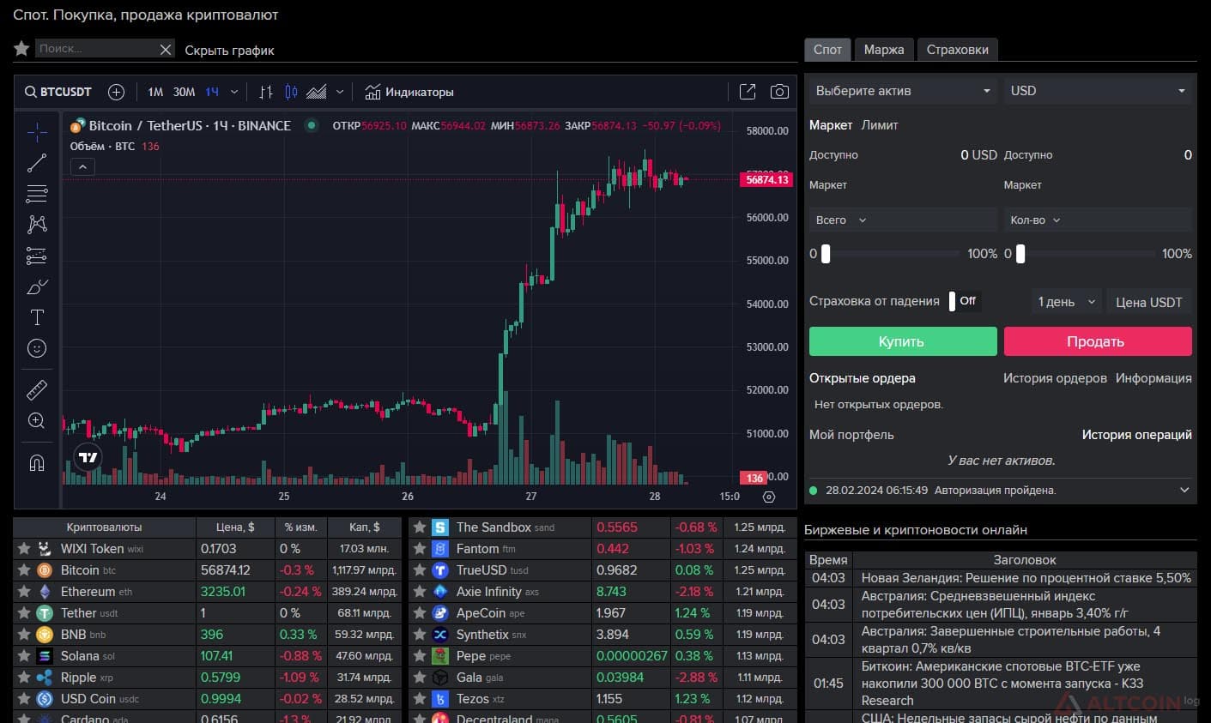Image resolution: width=1211 pixels, height=723 pixels.
Task: Open the 'История операций' link
Action: point(1136,435)
